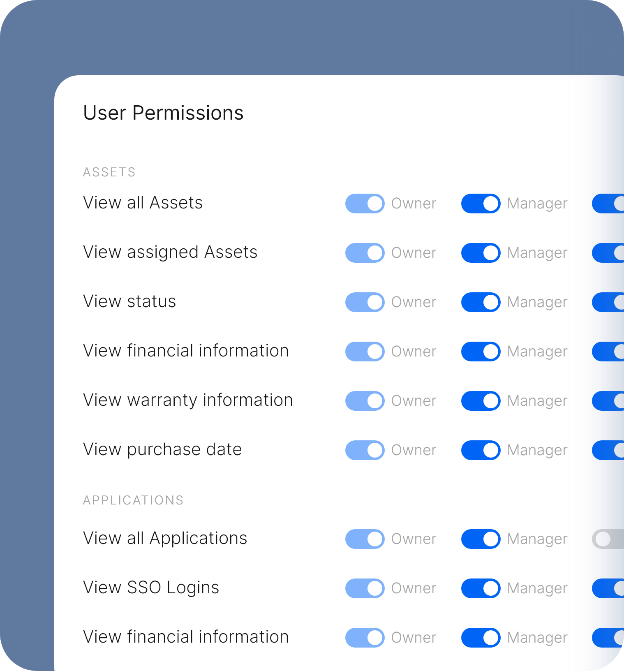Viewport: 624px width, 671px height.
Task: Toggle Owner switch for View all Applications
Action: coord(365,539)
